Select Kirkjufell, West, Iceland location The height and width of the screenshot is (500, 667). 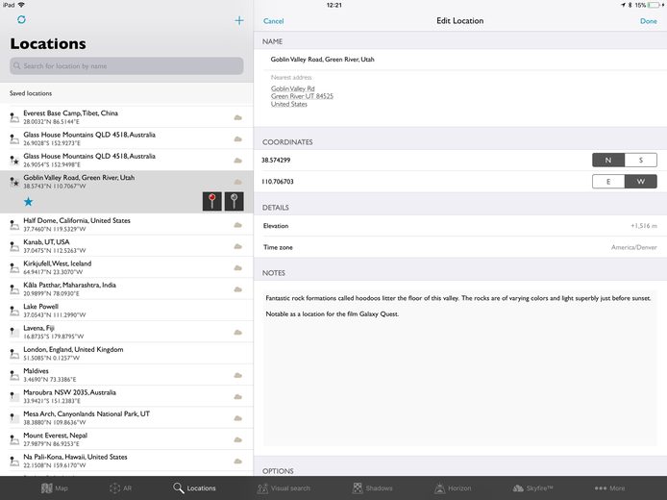(x=127, y=267)
